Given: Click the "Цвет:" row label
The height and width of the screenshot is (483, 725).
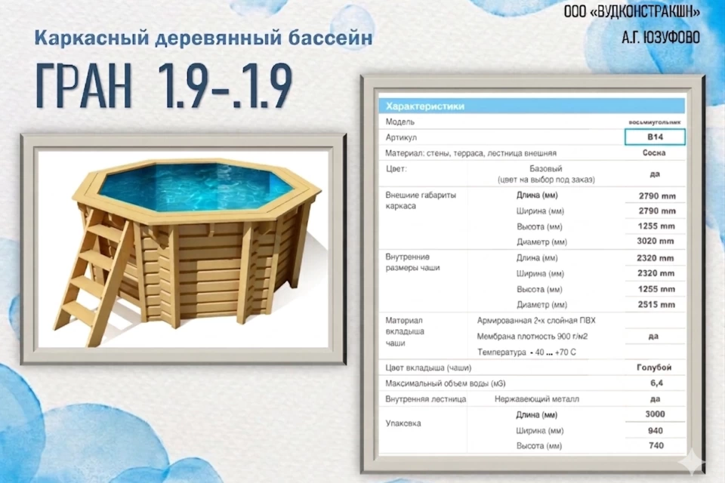Looking at the screenshot, I should pos(396,169).
